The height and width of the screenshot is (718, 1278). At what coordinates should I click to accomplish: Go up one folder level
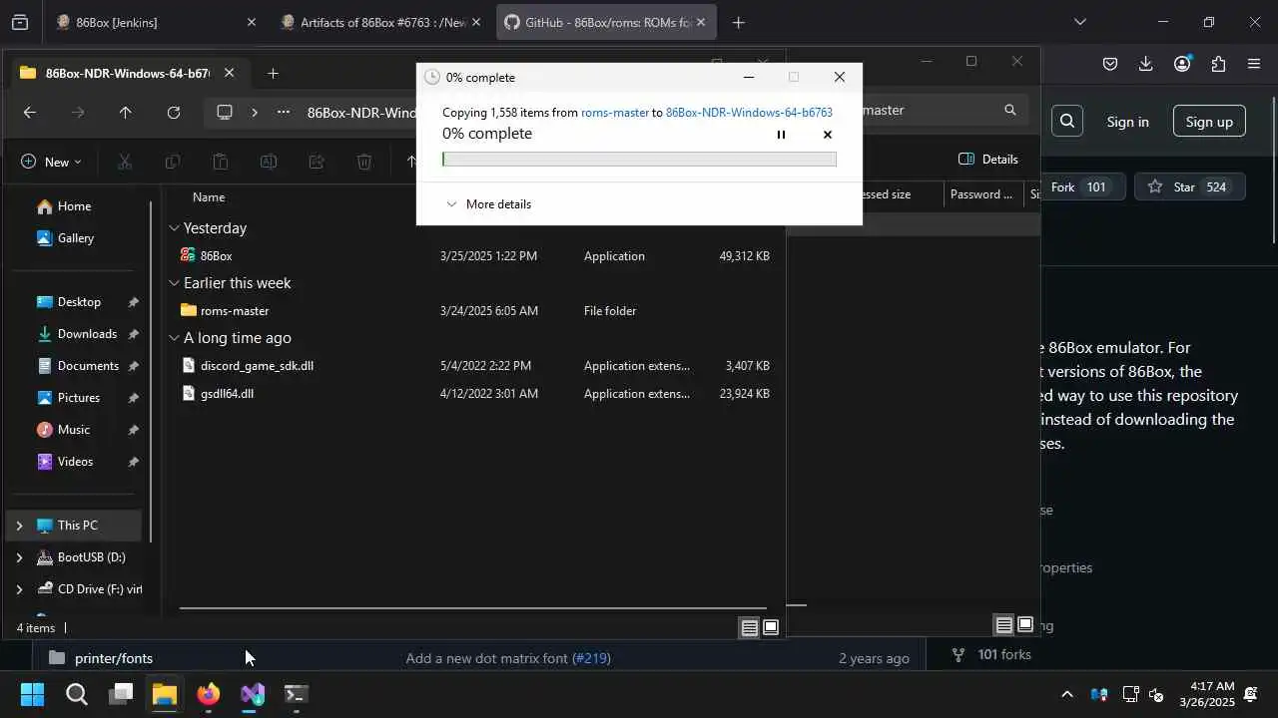(x=125, y=113)
